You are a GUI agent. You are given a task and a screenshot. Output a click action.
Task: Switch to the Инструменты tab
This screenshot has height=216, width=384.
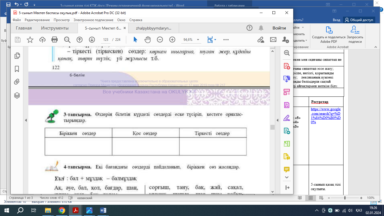coord(55,28)
